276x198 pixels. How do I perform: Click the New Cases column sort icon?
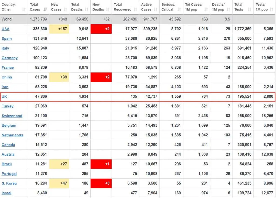(65, 10)
